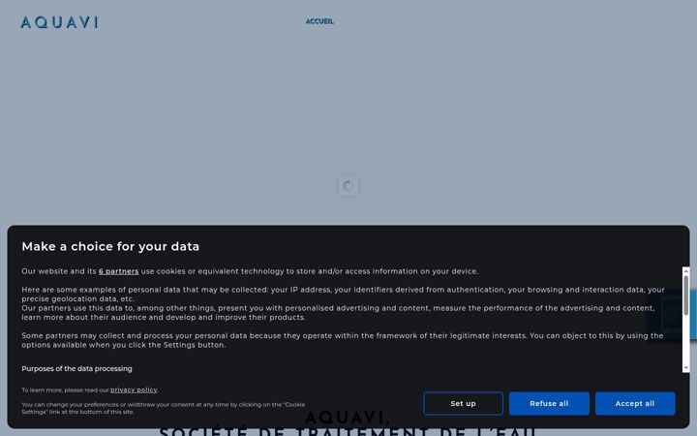
Task: Click the "6 partners" link
Action: [119, 271]
